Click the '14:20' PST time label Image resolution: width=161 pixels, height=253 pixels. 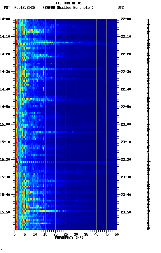[x=5, y=54]
